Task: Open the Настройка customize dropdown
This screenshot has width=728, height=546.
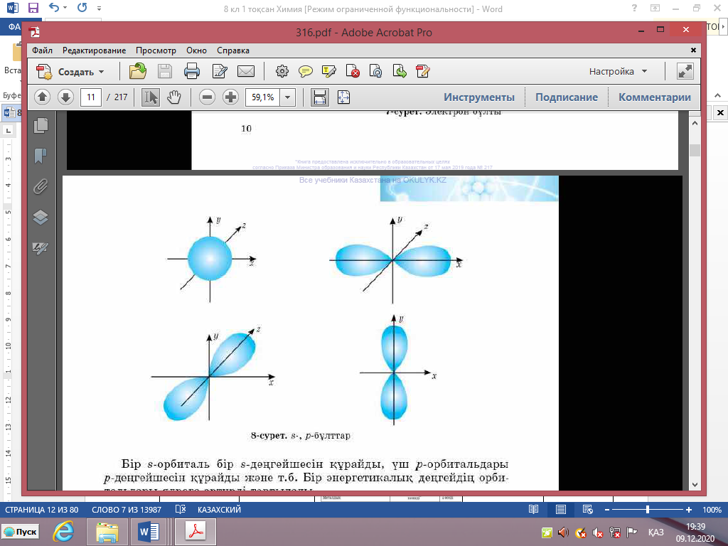Action: (618, 72)
